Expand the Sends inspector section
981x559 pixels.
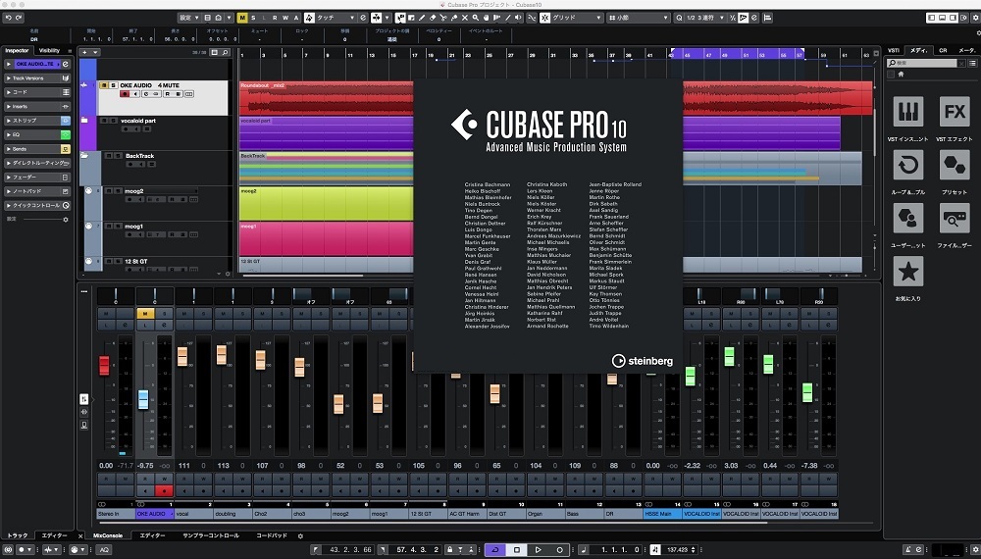click(x=37, y=149)
